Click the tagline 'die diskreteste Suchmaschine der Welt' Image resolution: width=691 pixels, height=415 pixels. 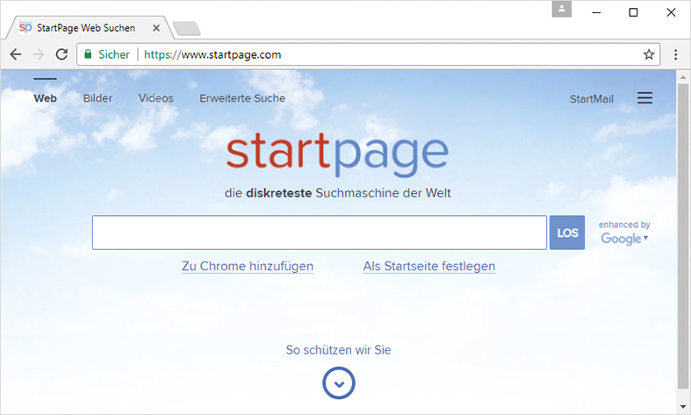337,193
